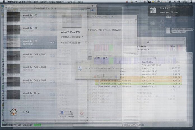
Task: Open the Help menu
Action: pos(80,2)
